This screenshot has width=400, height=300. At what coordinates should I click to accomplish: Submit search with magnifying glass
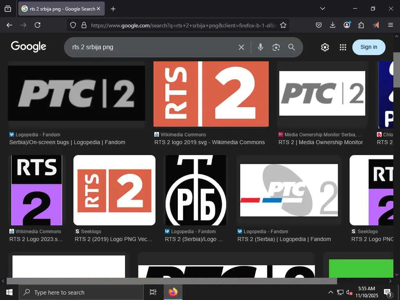click(291, 47)
